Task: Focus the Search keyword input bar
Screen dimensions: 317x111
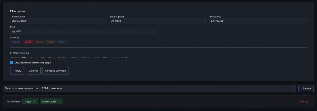Action: (149, 88)
